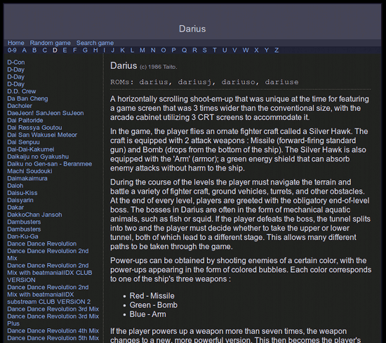Screen dimensions: 386x343
Task: Choose letter M in alphabet bar
Action: pyautogui.click(x=142, y=51)
